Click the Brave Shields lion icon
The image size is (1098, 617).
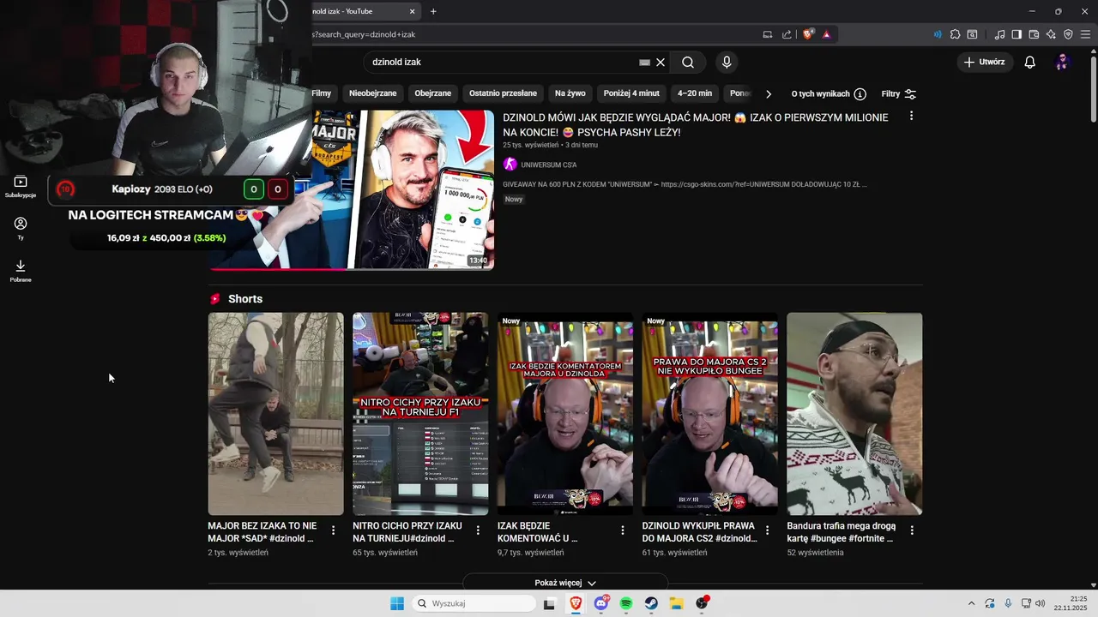point(807,34)
